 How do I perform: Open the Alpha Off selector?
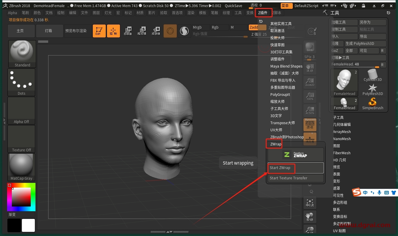click(22, 110)
